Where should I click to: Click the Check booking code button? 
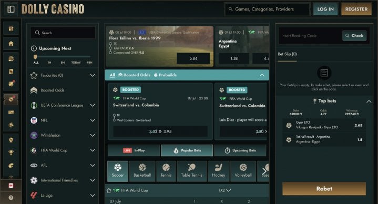[x=354, y=36]
